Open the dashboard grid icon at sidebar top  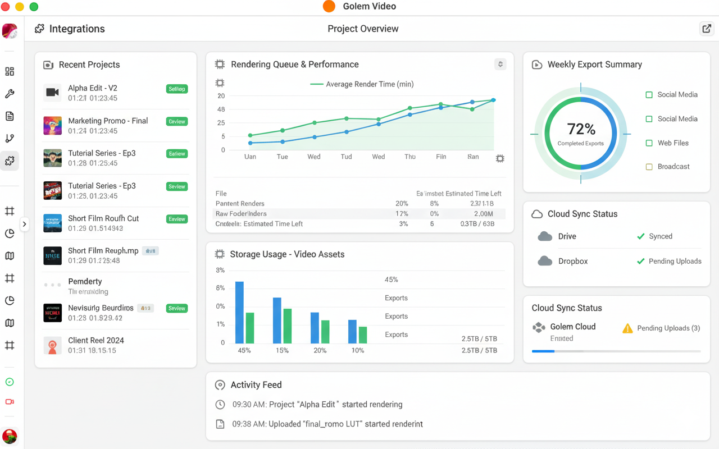10,71
